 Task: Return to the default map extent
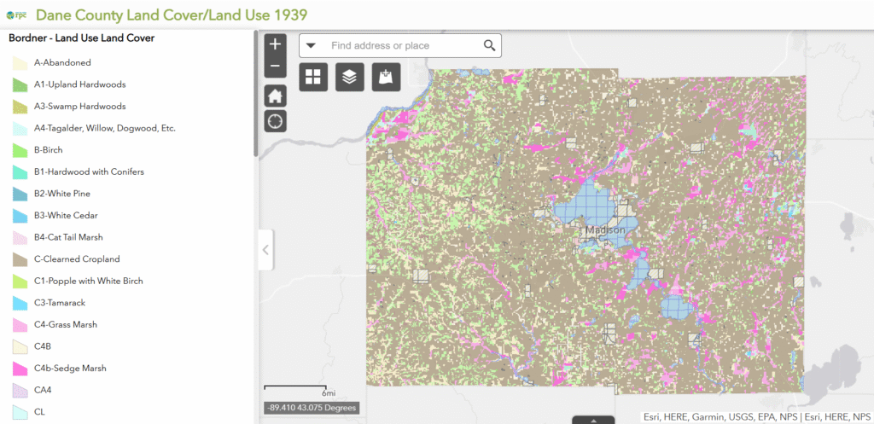pos(275,96)
